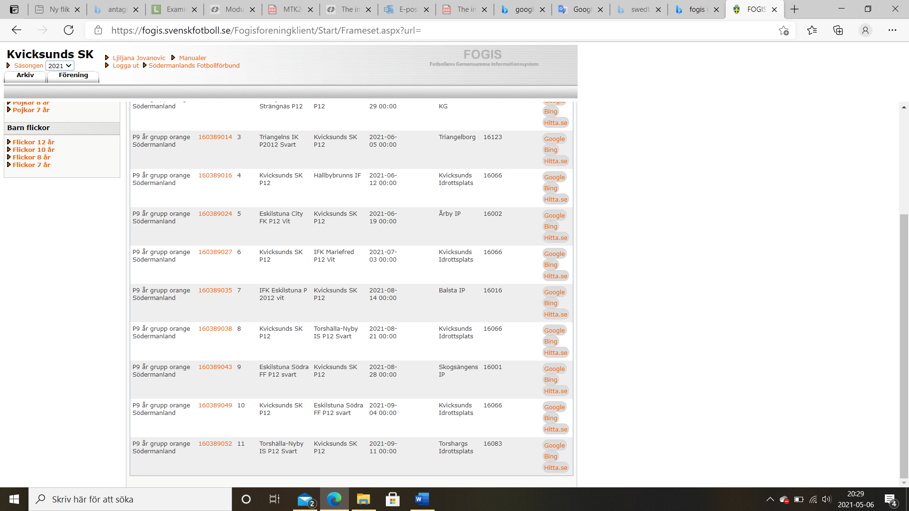
Task: Click Logga ut link
Action: coord(125,66)
